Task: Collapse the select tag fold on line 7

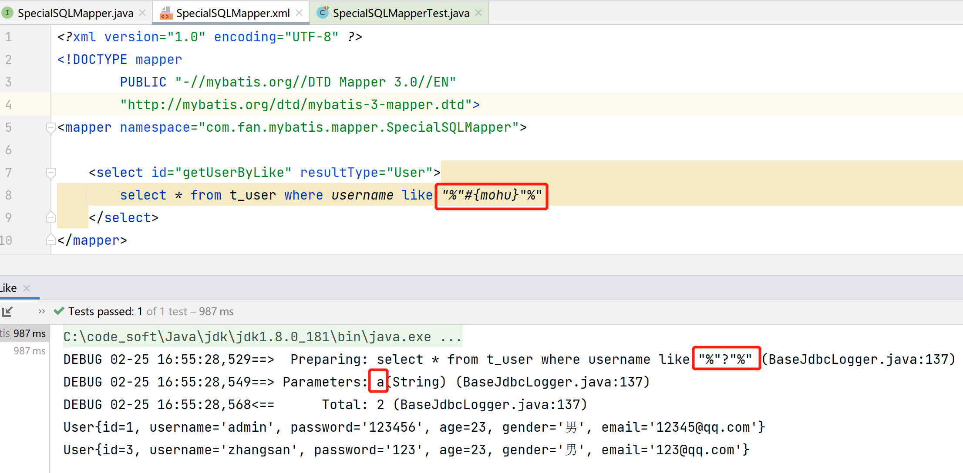Action: [51, 173]
